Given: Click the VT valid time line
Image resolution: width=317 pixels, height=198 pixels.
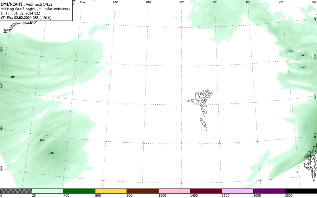Looking at the screenshot, I should tap(26, 18).
